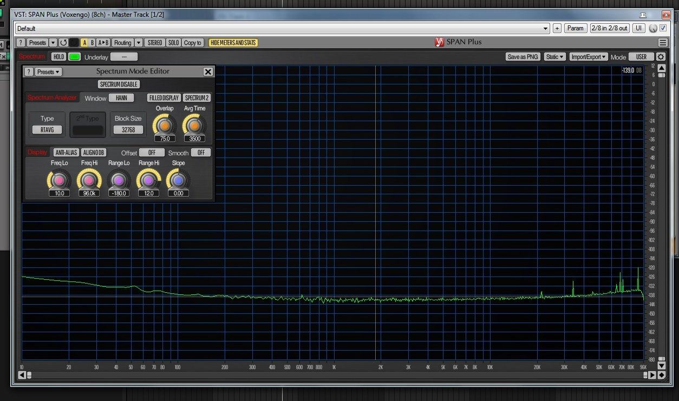Click the Overlap value field 75.0
679x401 pixels.
(x=165, y=139)
